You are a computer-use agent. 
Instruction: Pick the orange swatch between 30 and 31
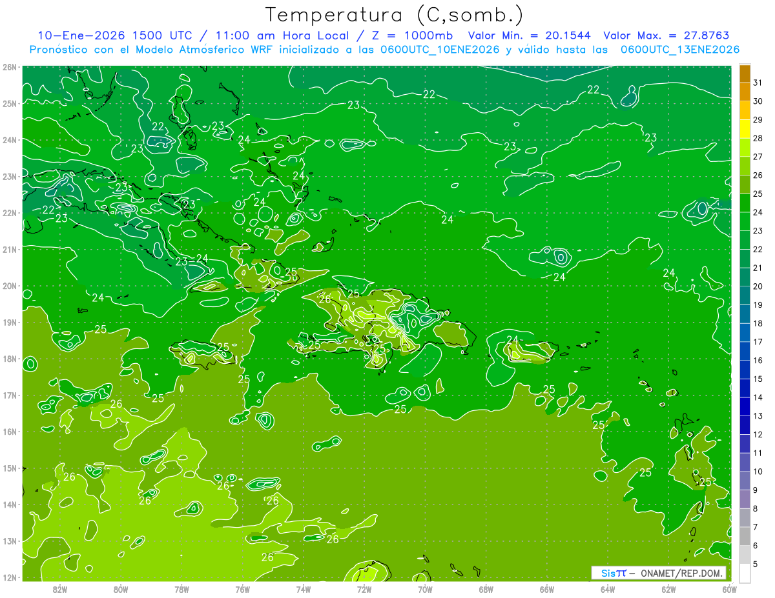pos(745,93)
